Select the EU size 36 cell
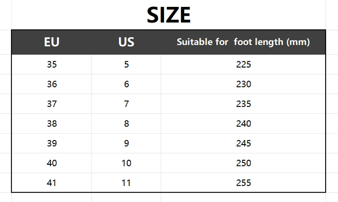 52,84
